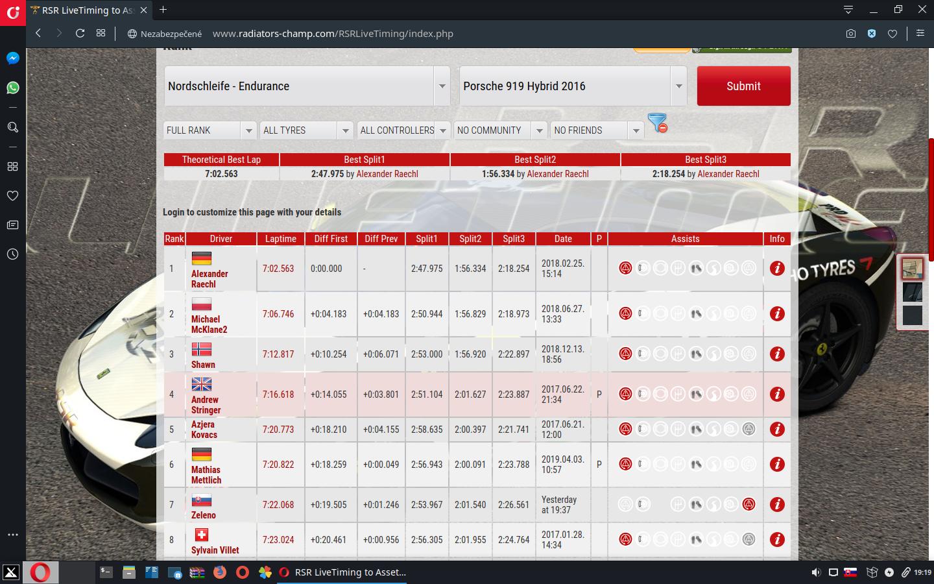Image resolution: width=934 pixels, height=584 pixels.
Task: Click the Speed Dial grid icon in toolbar
Action: click(101, 33)
